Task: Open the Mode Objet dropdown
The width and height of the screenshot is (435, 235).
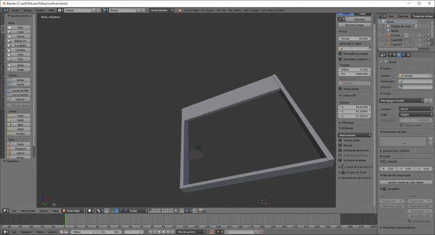Action: 73,211
